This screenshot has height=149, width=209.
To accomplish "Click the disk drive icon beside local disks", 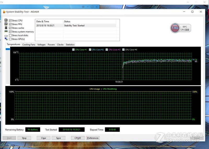I will [x=6, y=36].
